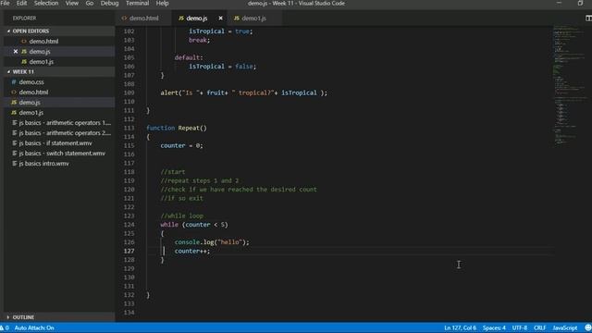Image resolution: width=592 pixels, height=333 pixels.
Task: Open the Edit menu
Action: tap(21, 4)
